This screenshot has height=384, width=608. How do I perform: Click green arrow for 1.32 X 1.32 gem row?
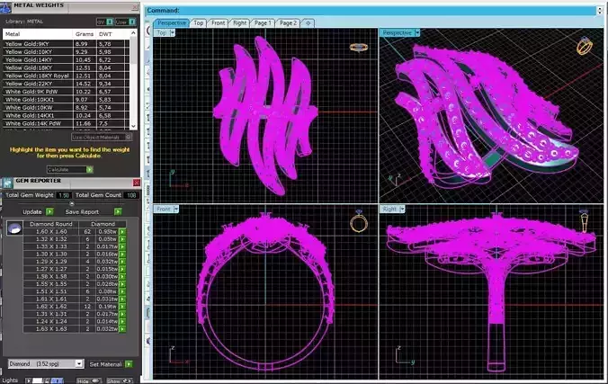click(x=122, y=239)
